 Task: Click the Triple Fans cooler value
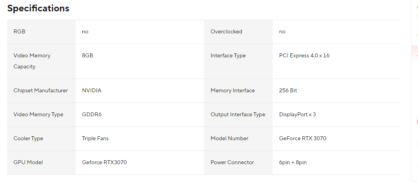pos(95,139)
